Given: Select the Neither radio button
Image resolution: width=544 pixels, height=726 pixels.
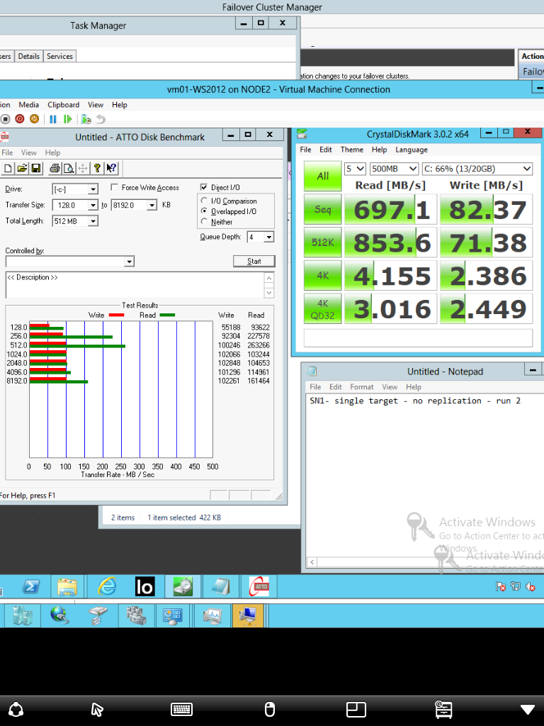Looking at the screenshot, I should coord(204,221).
